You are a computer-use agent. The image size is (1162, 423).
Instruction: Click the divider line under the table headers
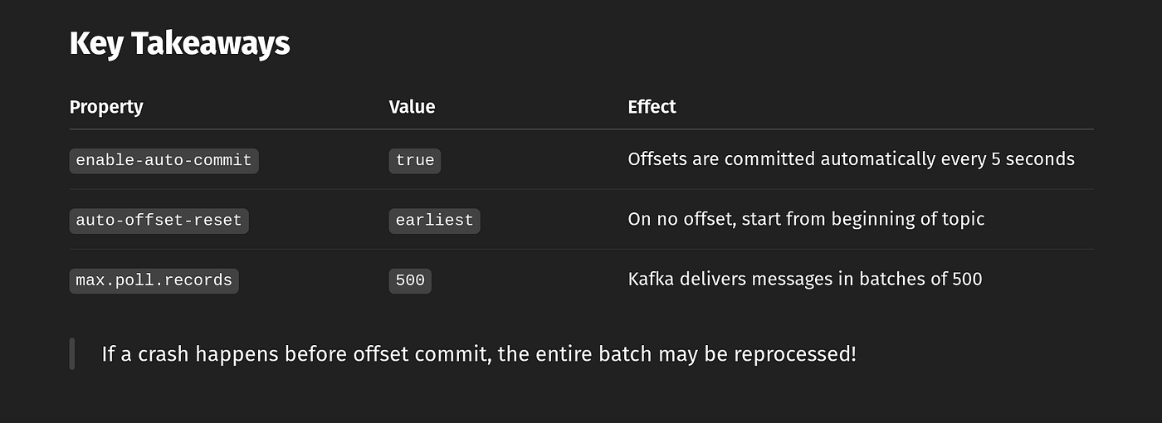click(x=581, y=129)
